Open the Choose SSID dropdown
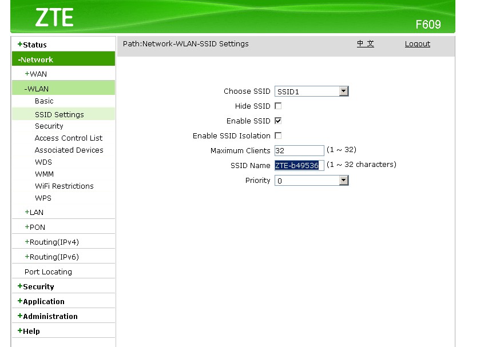Image resolution: width=496 pixels, height=347 pixels. coord(343,91)
